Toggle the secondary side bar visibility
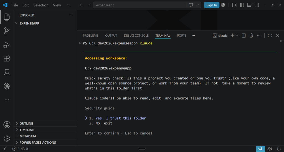The width and height of the screenshot is (284, 152). tap(257, 5)
